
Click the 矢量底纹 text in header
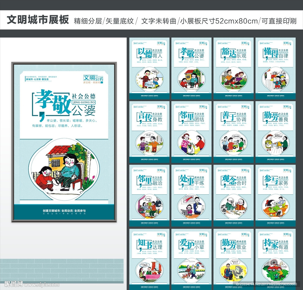pos(120,21)
